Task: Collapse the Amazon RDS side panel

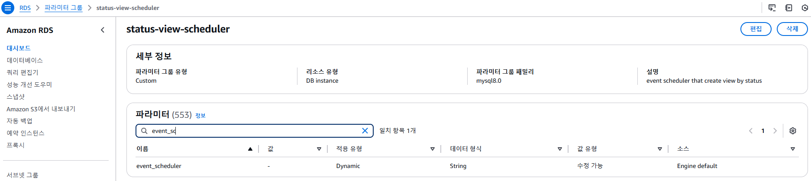Action: click(x=103, y=30)
